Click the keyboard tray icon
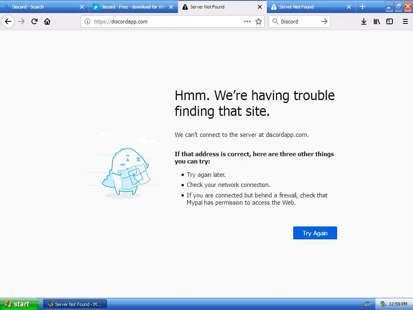This screenshot has height=310, width=413. tap(367, 304)
